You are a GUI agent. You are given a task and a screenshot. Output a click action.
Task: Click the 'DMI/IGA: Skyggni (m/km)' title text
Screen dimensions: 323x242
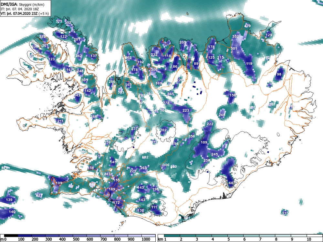23,4
